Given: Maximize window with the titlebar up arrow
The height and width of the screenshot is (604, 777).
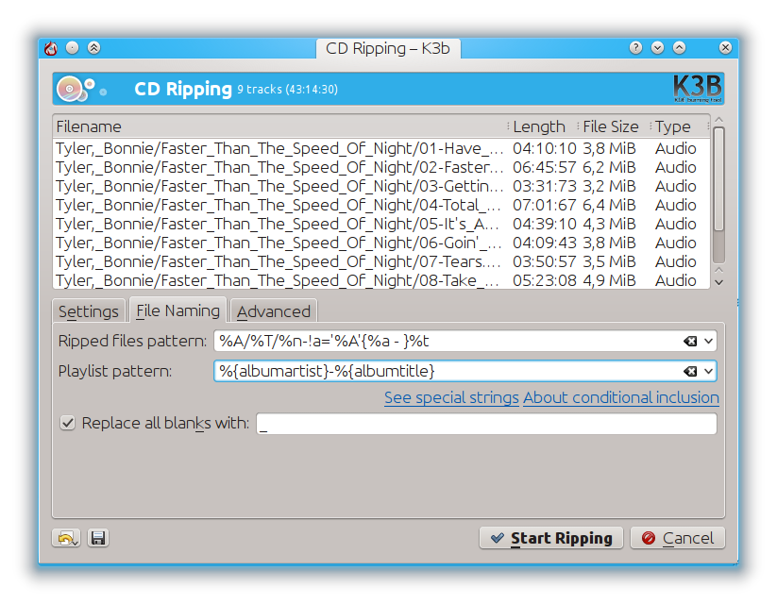Looking at the screenshot, I should tap(680, 47).
